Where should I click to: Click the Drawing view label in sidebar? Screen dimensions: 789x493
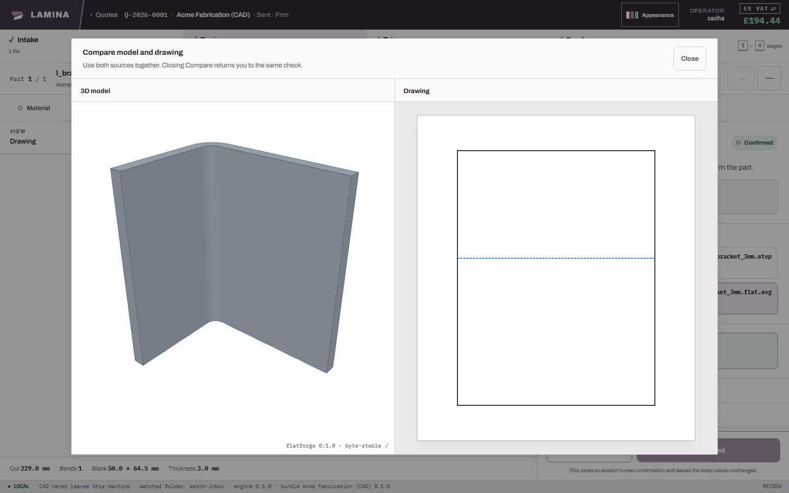(x=23, y=141)
